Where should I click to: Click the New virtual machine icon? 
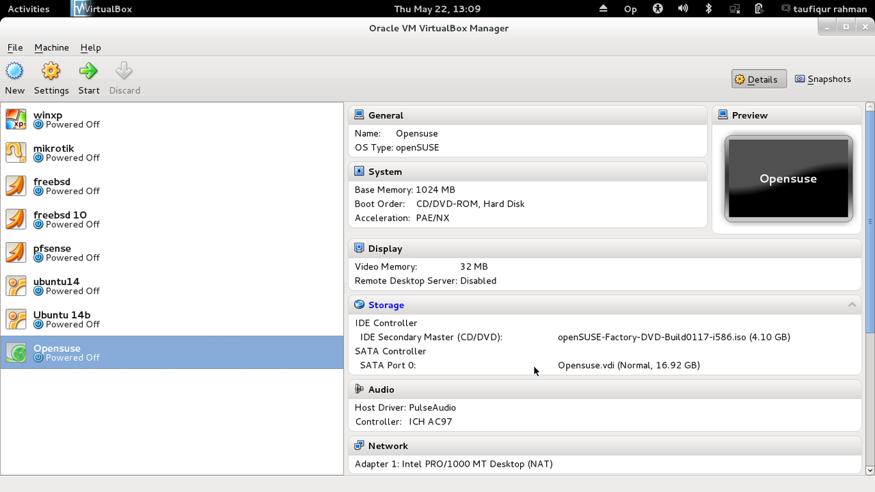coord(14,71)
